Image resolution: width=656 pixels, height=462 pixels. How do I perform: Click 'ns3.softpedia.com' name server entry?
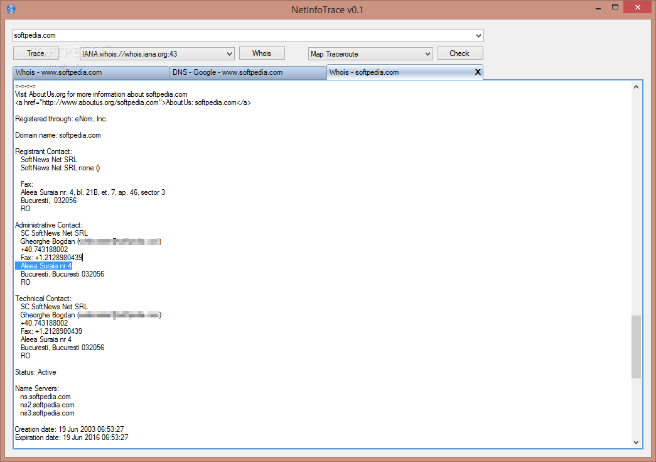[x=47, y=413]
